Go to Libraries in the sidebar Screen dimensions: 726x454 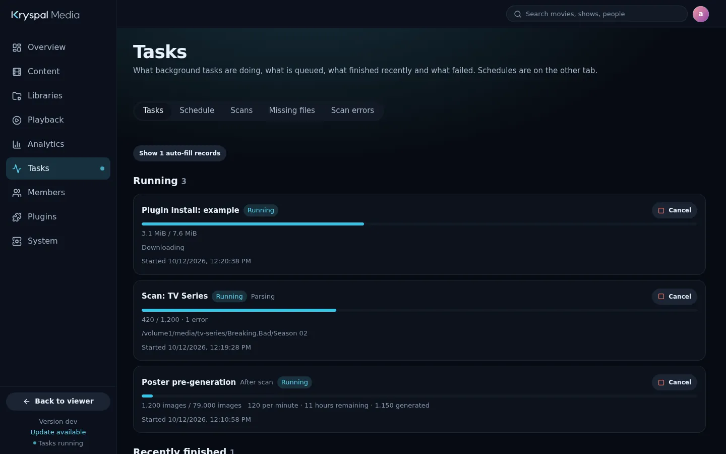pyautogui.click(x=58, y=96)
